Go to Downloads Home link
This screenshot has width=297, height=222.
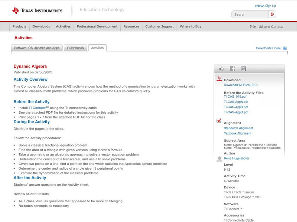268,48
